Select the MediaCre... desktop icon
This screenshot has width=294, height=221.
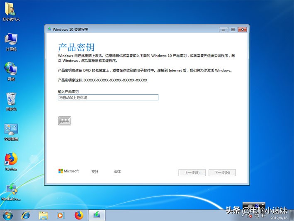[x=11, y=192]
